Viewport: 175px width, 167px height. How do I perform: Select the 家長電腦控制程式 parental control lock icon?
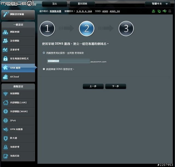6,59
